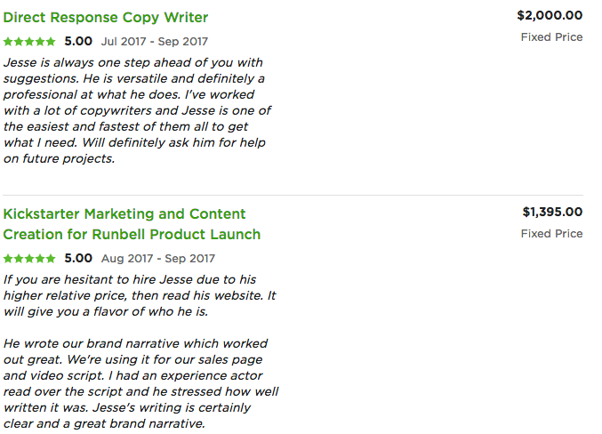Click the $2,000.00 price amount
Viewport: 602px width, 434px height.
pyautogui.click(x=550, y=15)
